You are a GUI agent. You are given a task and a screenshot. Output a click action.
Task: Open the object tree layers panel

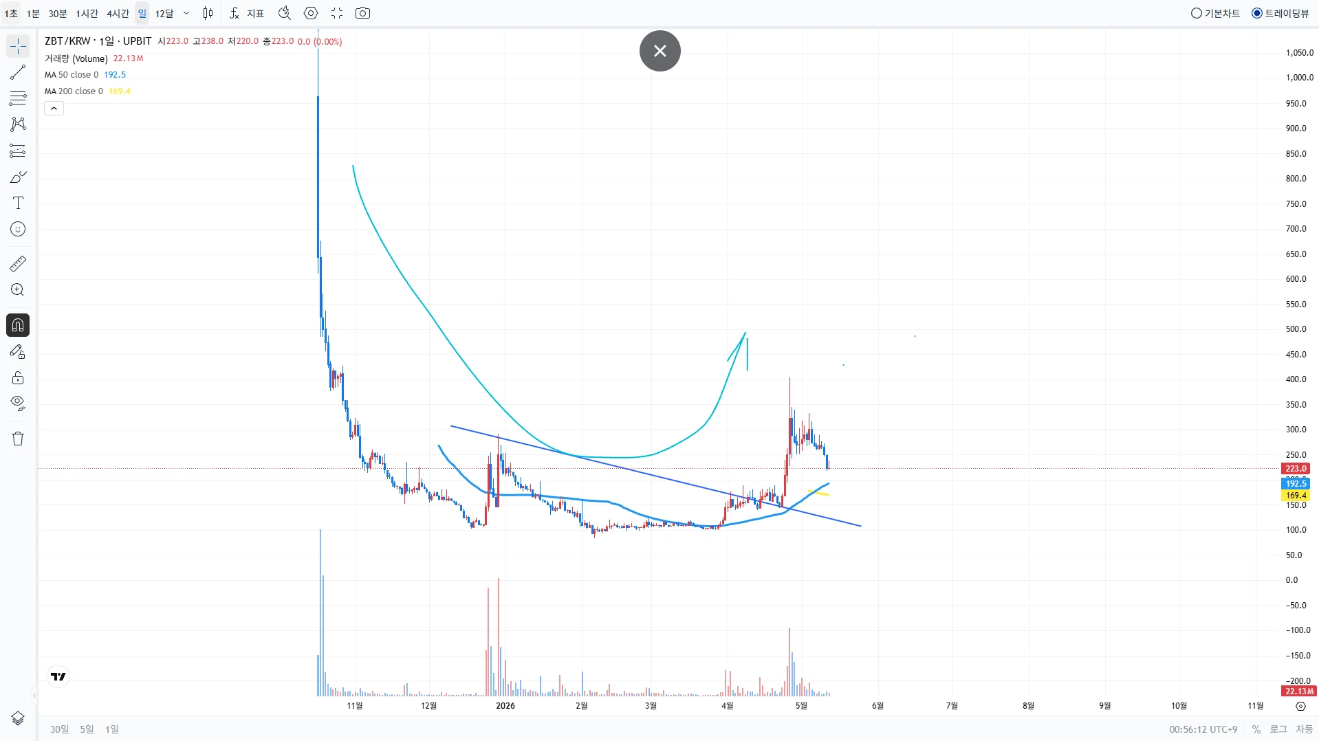coord(18,718)
